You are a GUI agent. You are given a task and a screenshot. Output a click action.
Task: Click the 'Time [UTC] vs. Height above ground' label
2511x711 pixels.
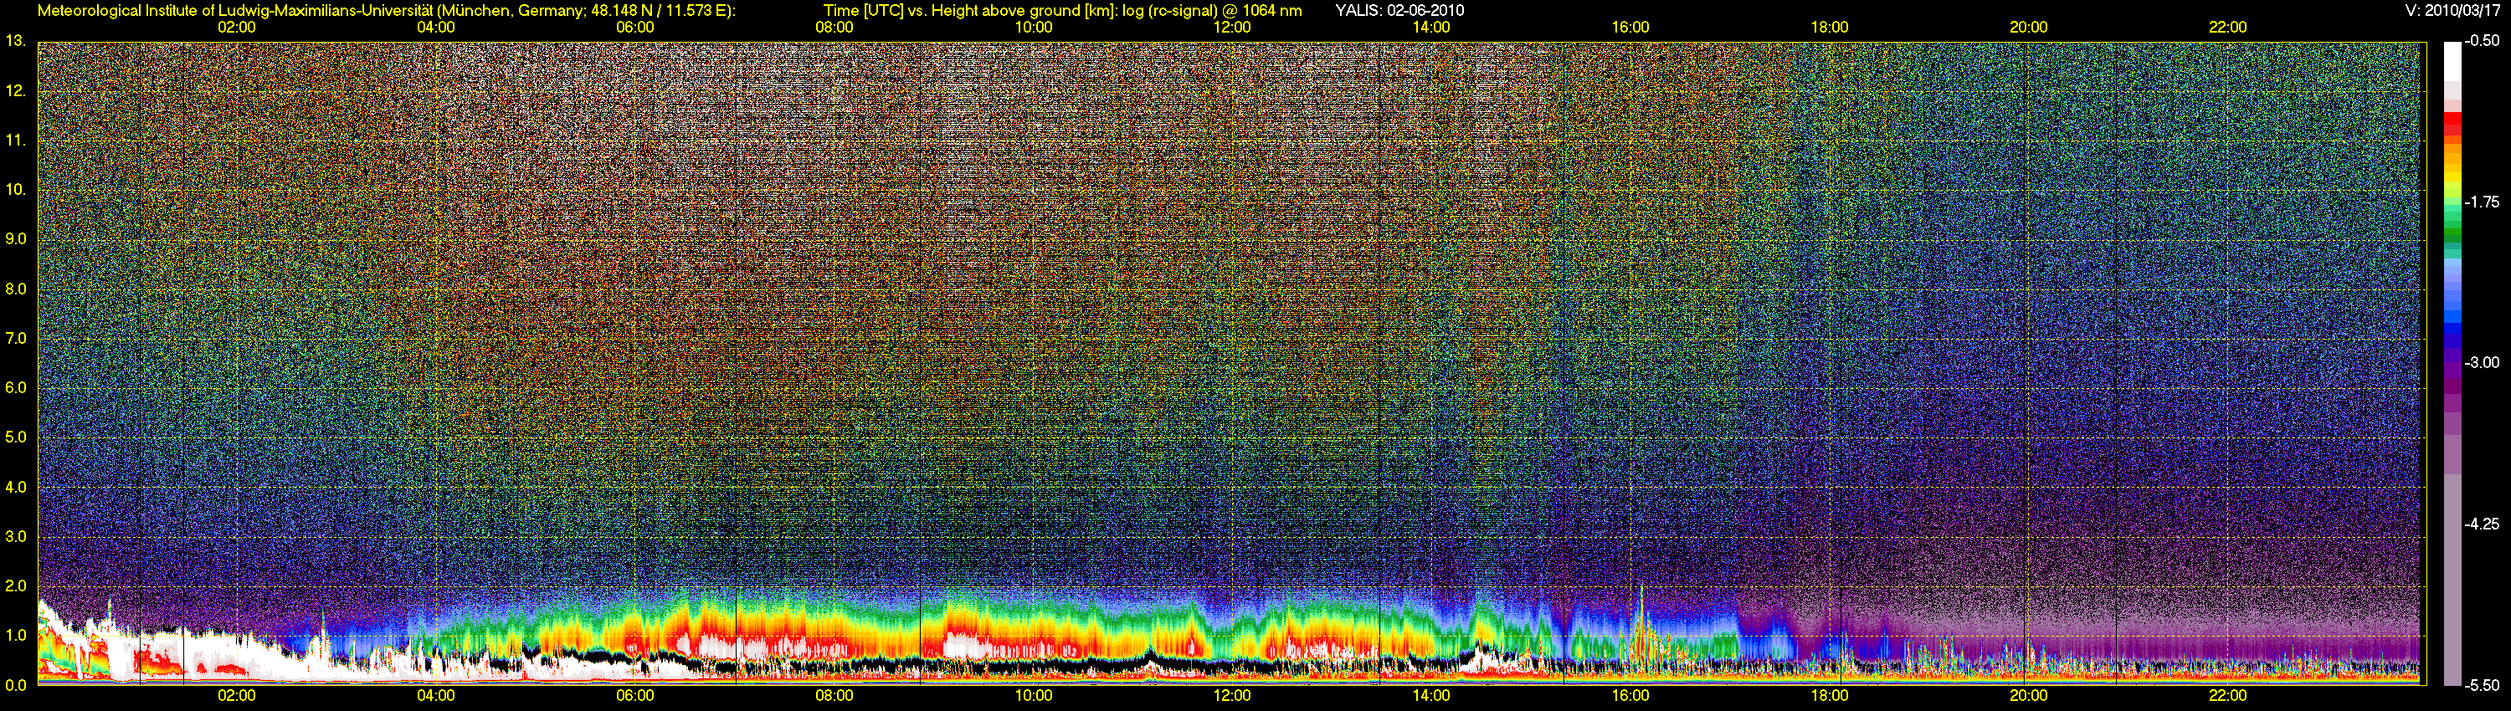pos(953,11)
